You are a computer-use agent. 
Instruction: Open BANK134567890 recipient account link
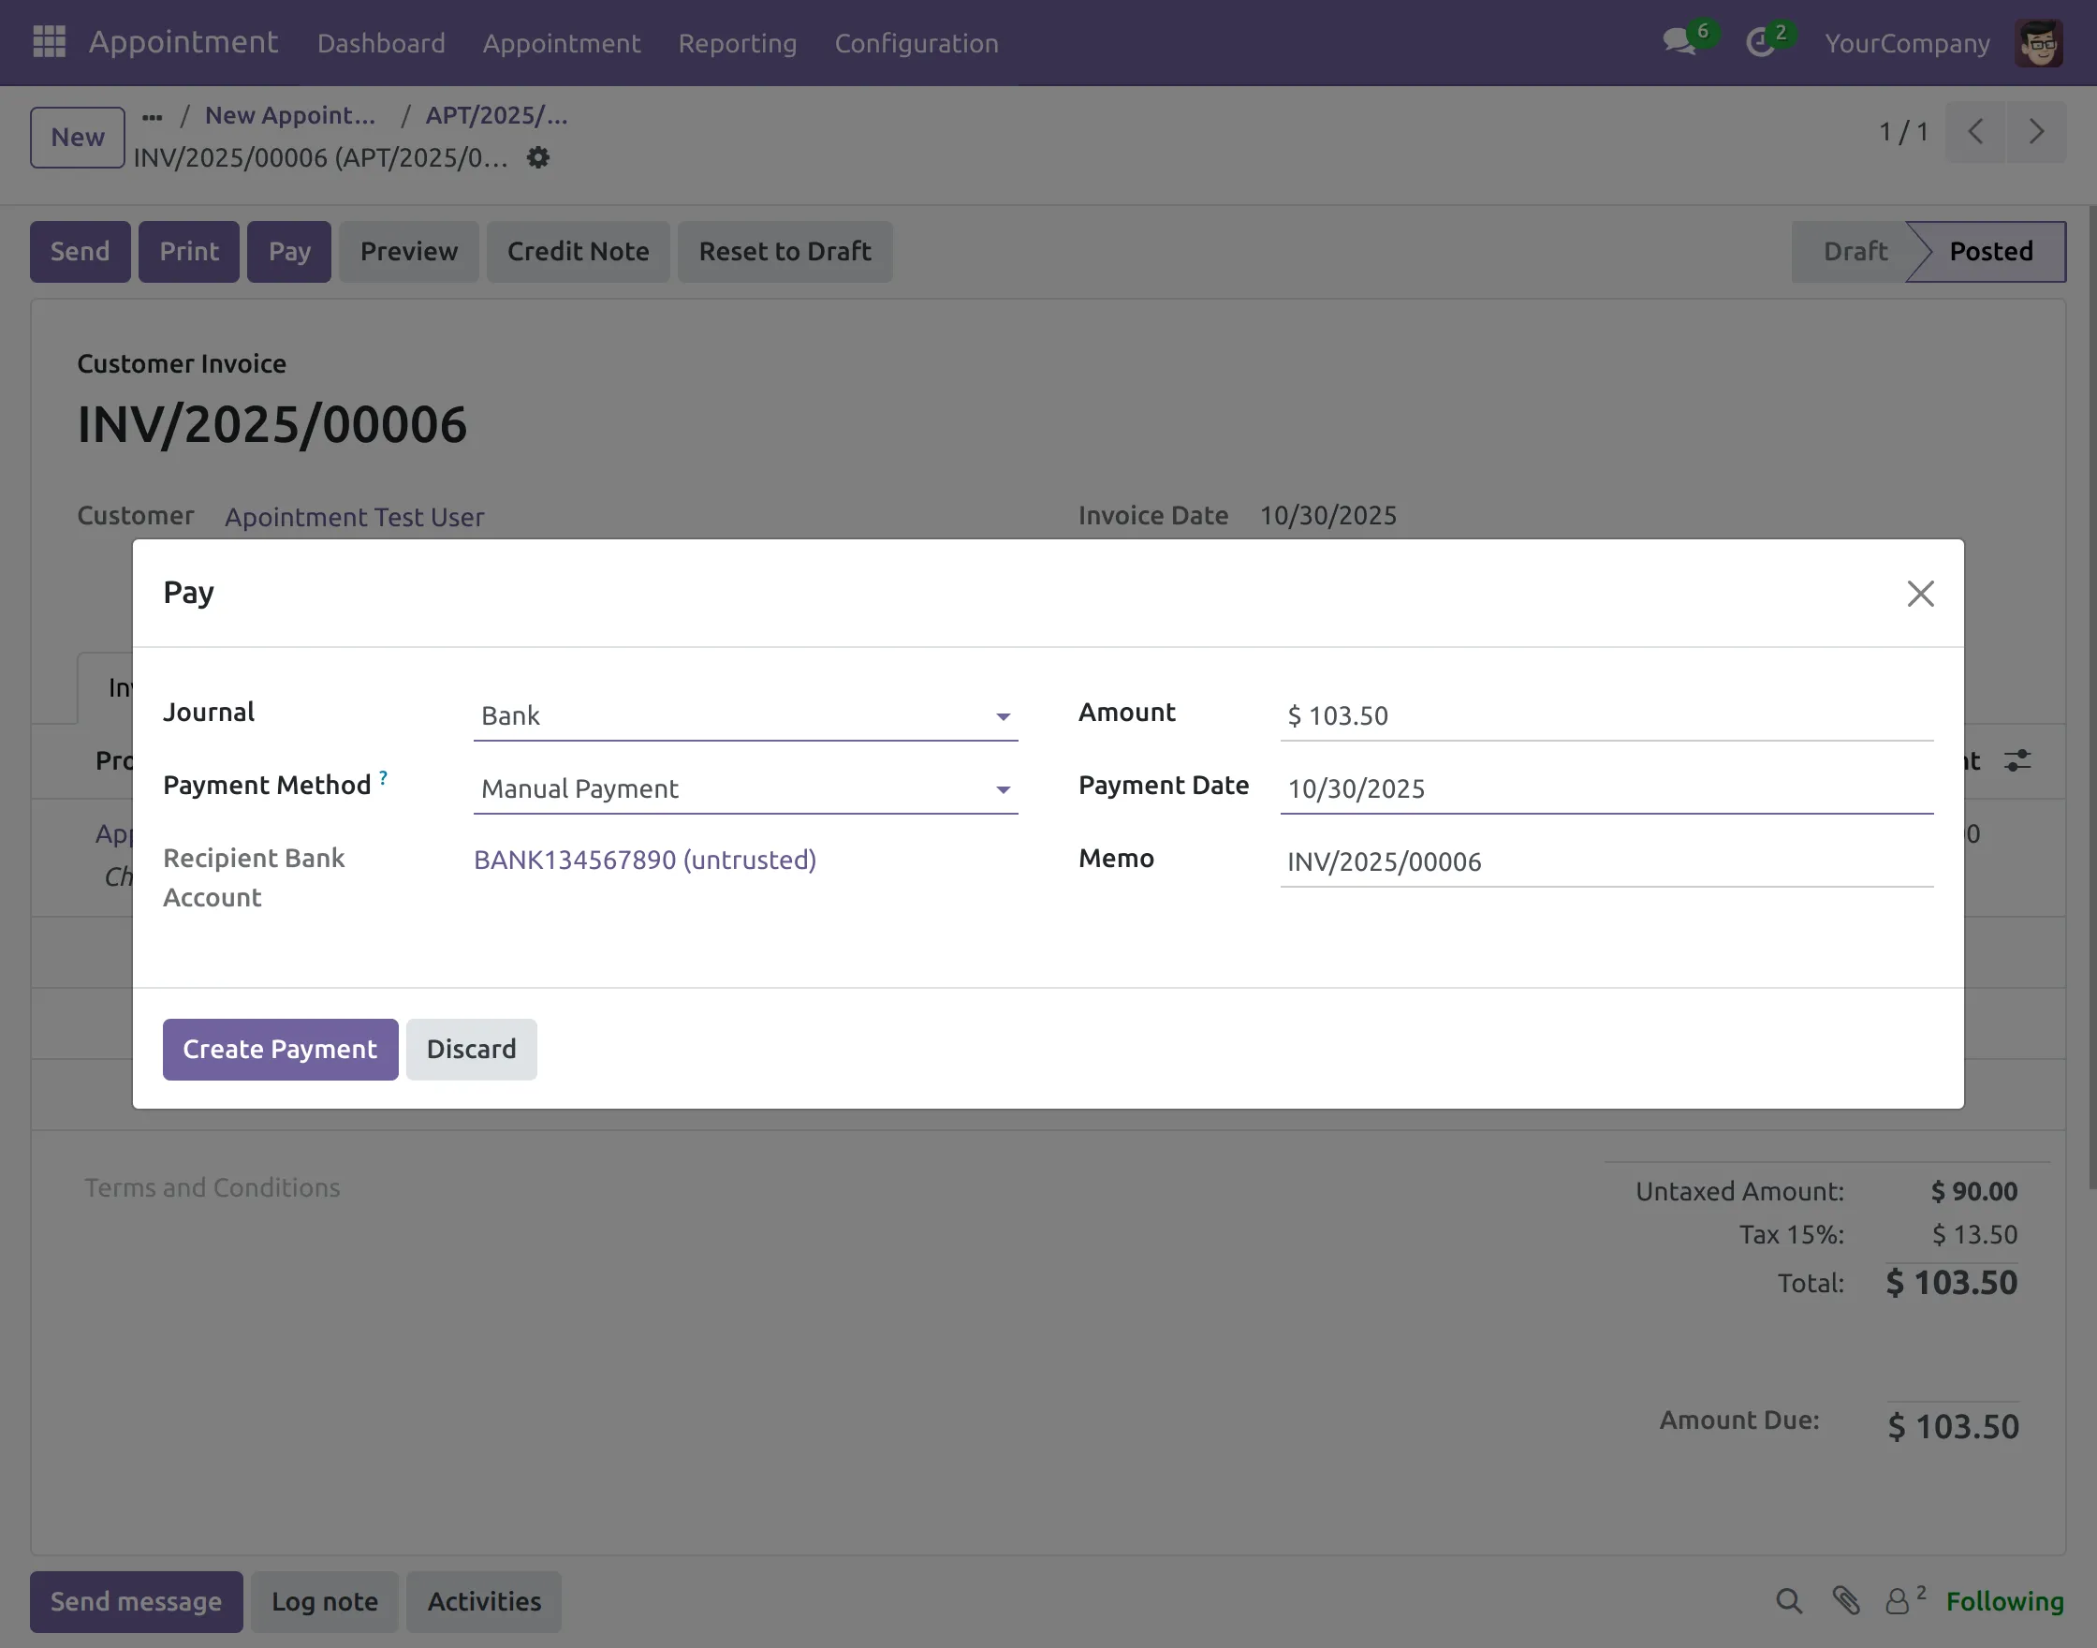[x=644, y=860]
